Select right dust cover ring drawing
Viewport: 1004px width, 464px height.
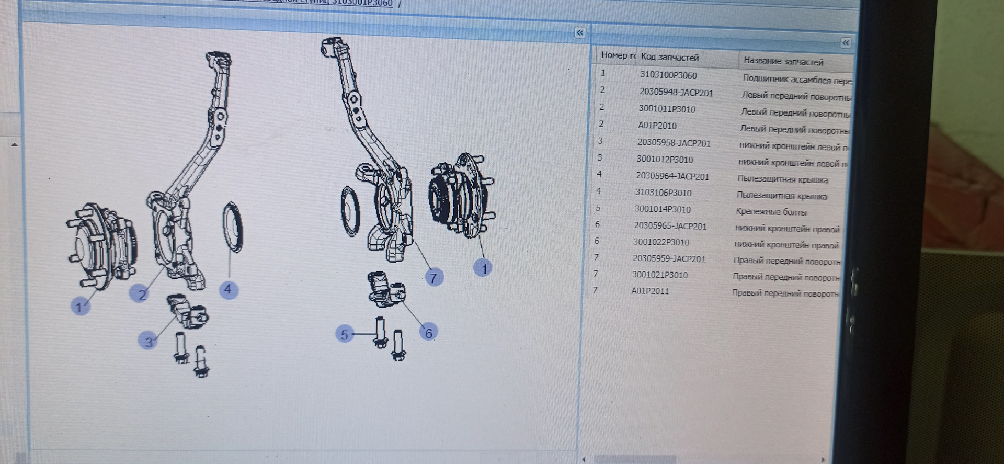(x=350, y=211)
